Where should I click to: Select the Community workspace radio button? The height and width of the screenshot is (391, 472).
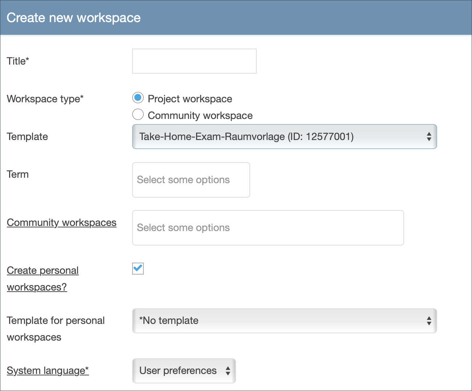click(138, 114)
